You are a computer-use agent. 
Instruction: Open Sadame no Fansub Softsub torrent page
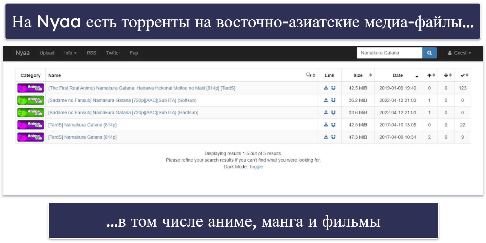[122, 100]
